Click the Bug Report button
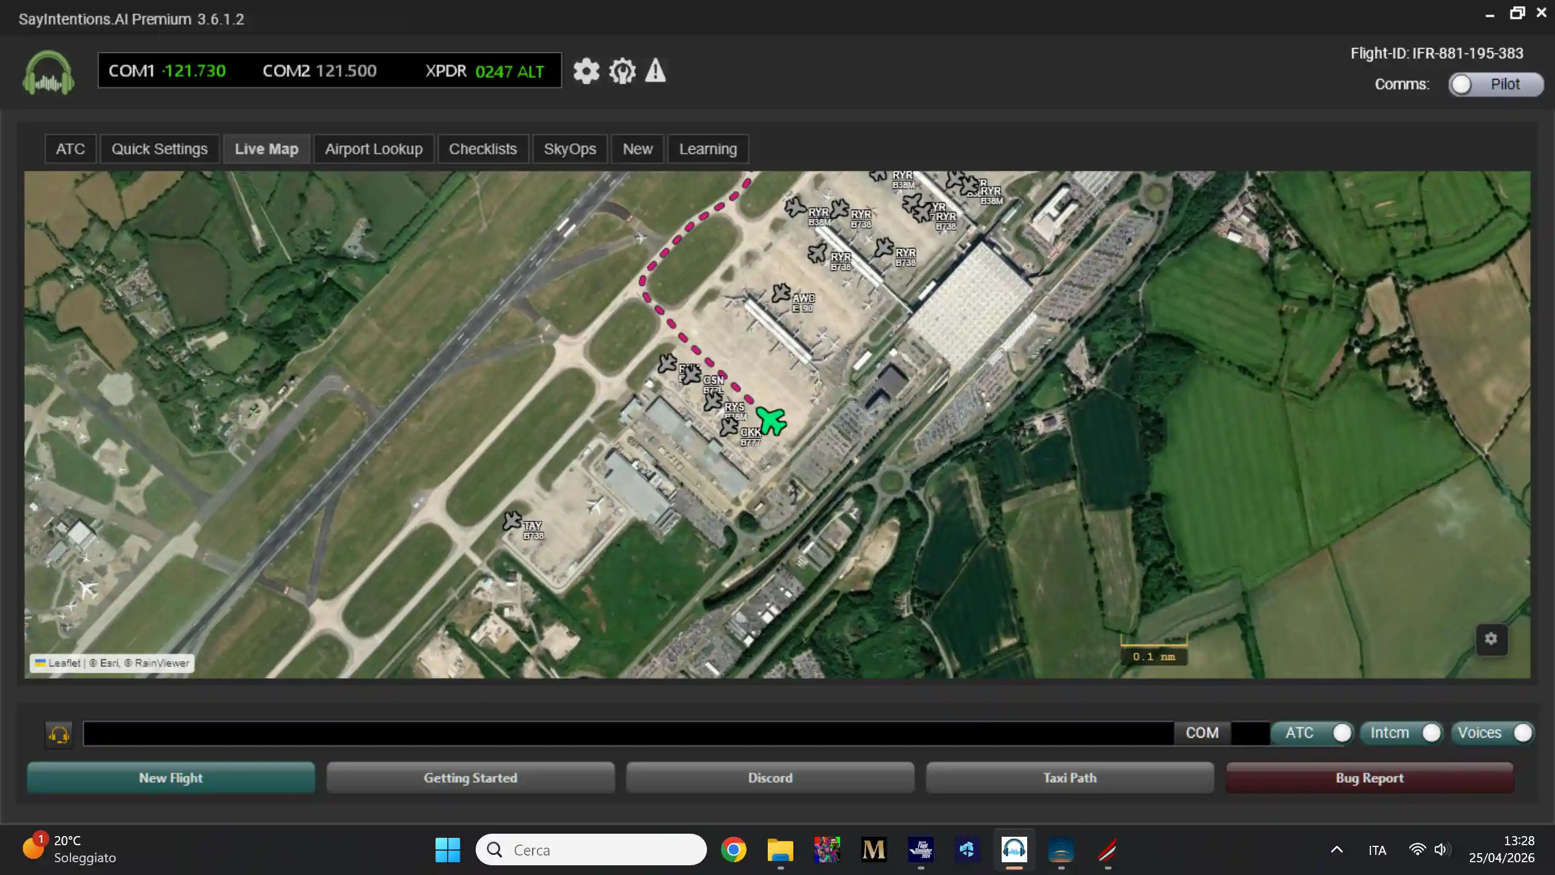1555x875 pixels. click(1370, 778)
